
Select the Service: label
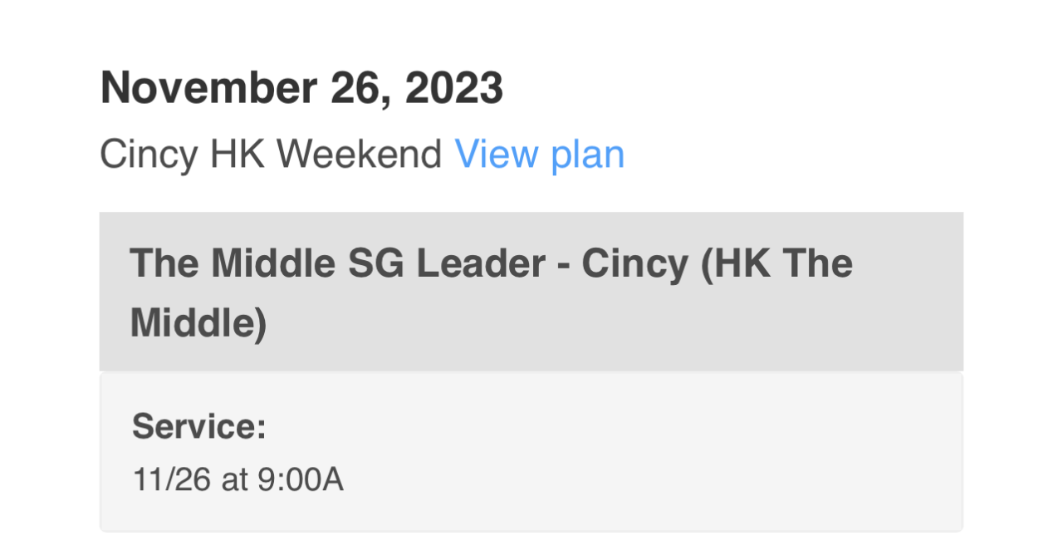point(199,426)
